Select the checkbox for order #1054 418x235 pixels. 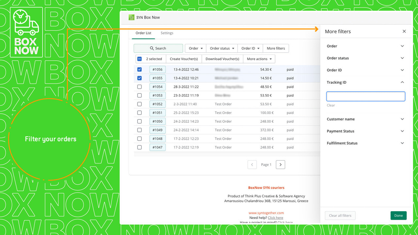coord(139,87)
